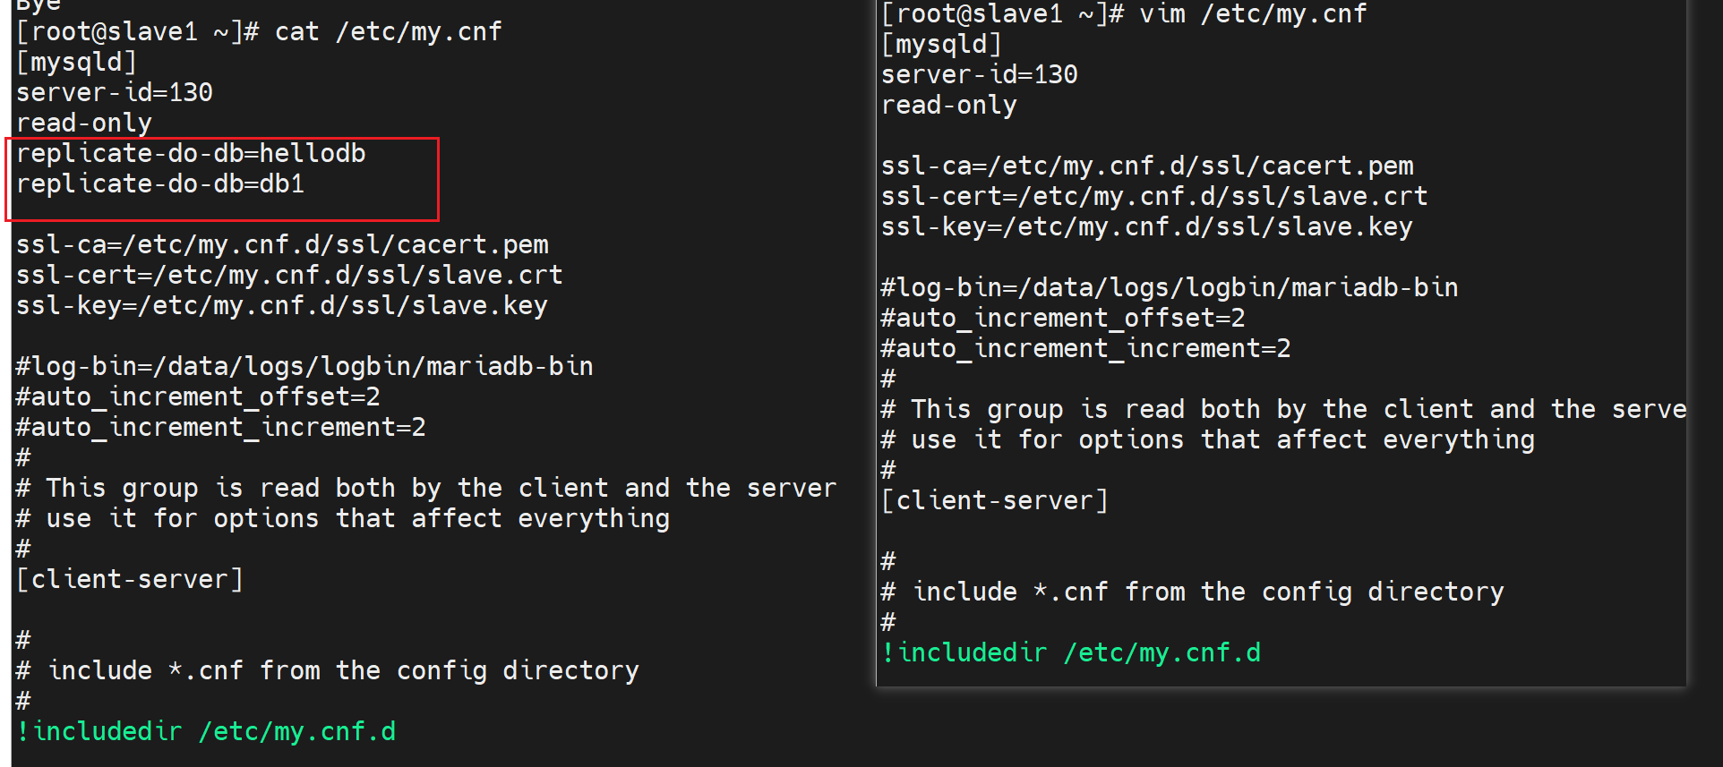The width and height of the screenshot is (1723, 767).
Task: Click 'vim /etc/my.cnf' command in right window
Action: 1253,14
